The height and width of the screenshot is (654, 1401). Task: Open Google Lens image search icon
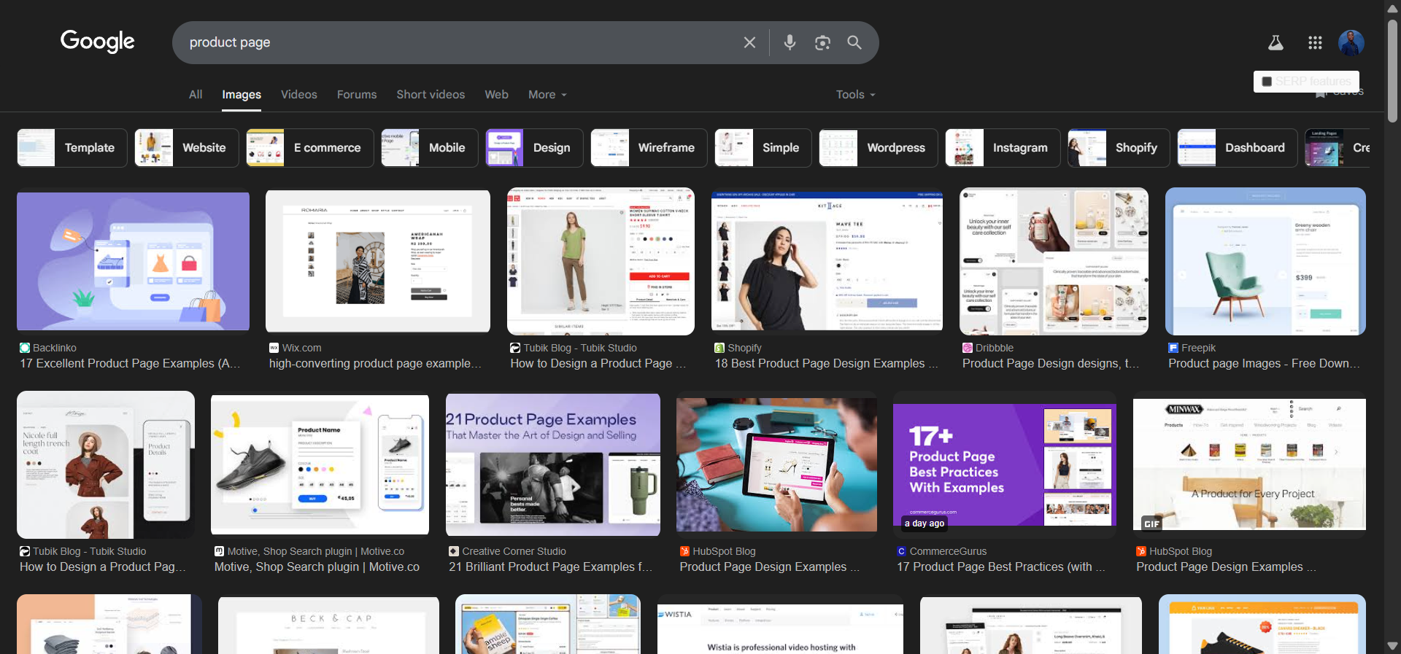pyautogui.click(x=822, y=42)
